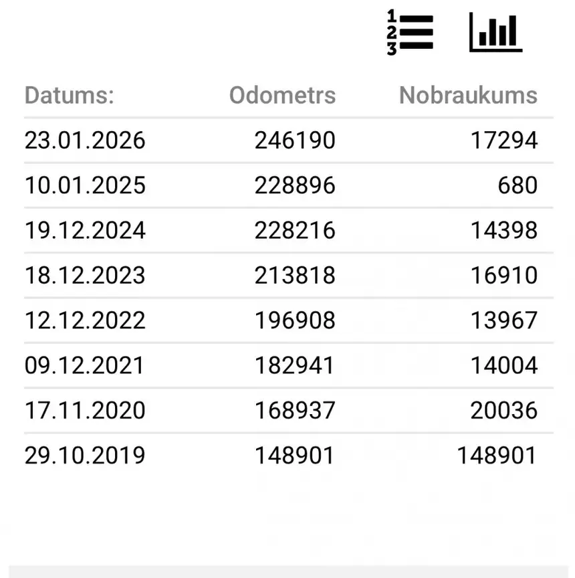
Task: Click the Nobraukums column header
Action: pyautogui.click(x=468, y=96)
